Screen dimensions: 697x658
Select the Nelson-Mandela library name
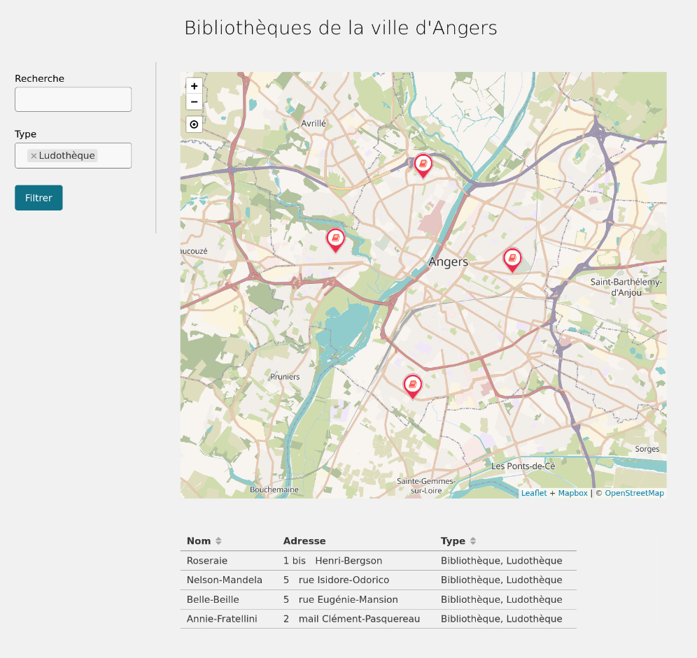point(225,580)
